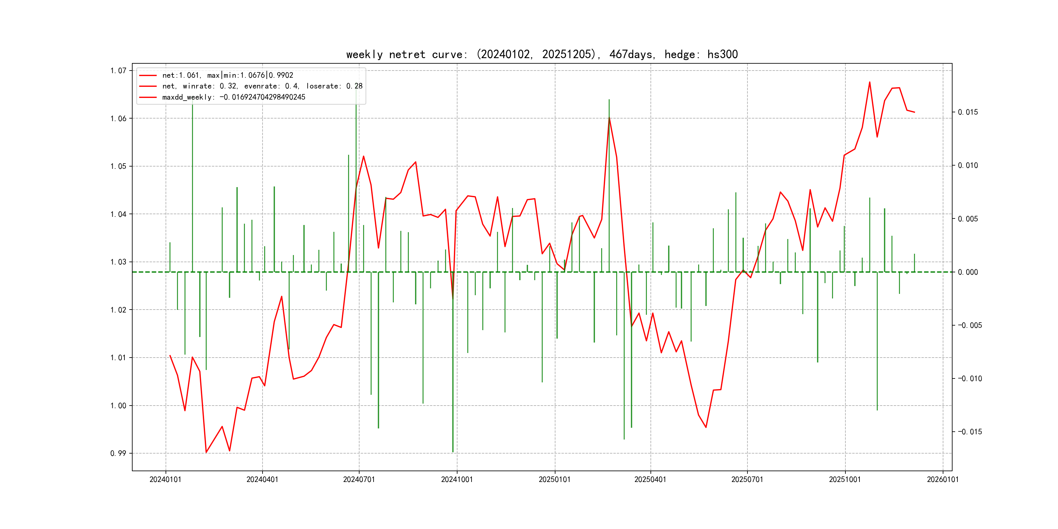Click the 0.015 right y-axis tick label
The image size is (1058, 529).
pyautogui.click(x=968, y=112)
